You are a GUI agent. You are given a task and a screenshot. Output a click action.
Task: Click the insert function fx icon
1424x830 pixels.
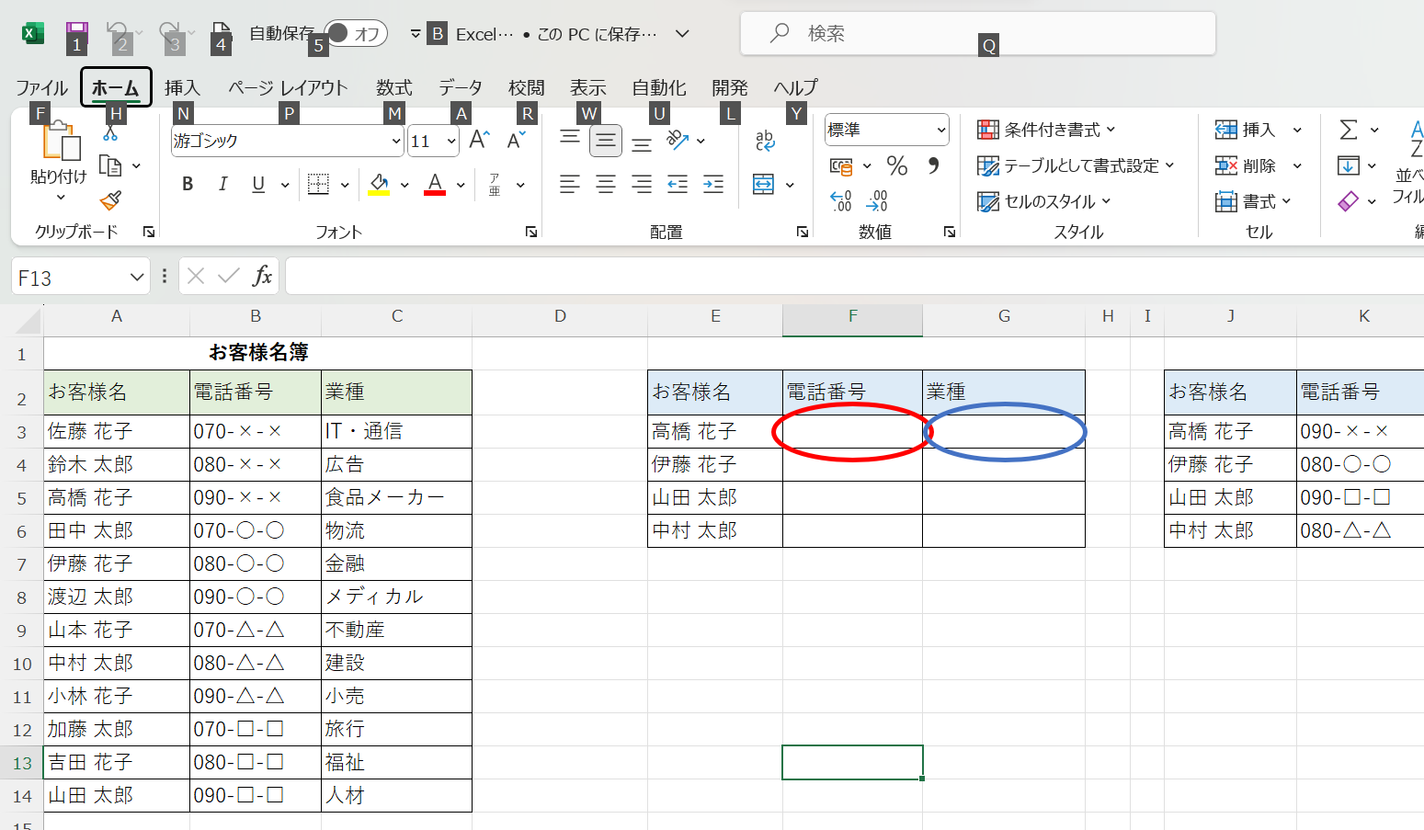point(263,276)
